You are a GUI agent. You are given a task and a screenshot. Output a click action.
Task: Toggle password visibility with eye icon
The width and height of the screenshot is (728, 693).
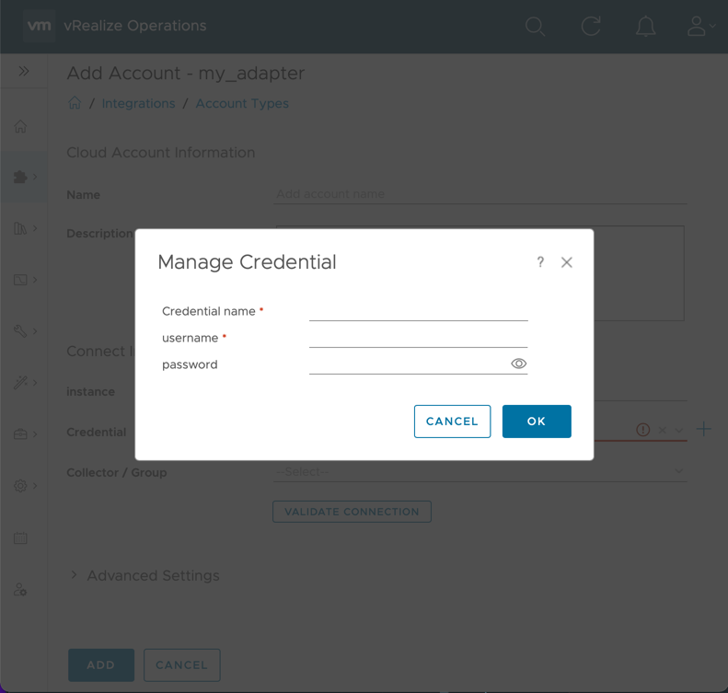click(x=519, y=364)
